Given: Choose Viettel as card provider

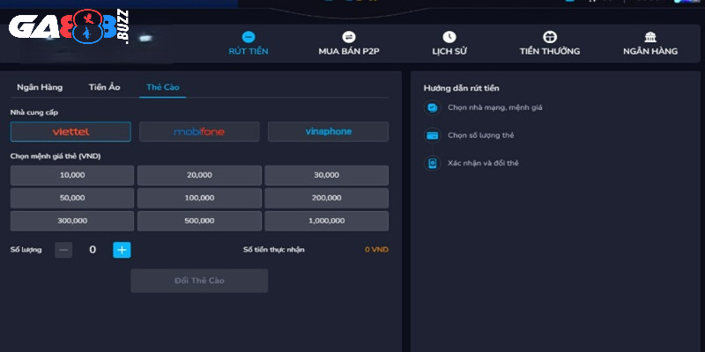Looking at the screenshot, I should pos(70,131).
